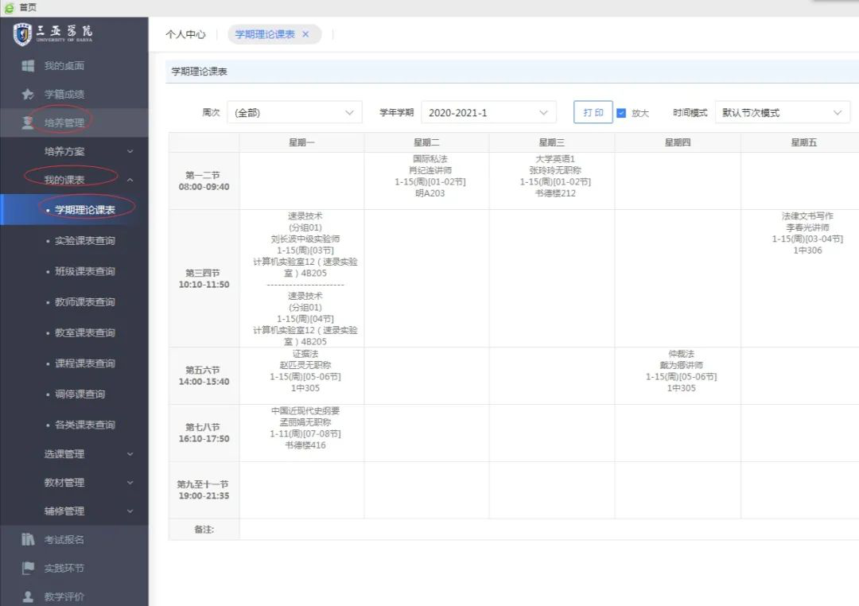Click the star icon for 学籍成绩
Viewport: 859px width, 606px height.
coord(28,94)
